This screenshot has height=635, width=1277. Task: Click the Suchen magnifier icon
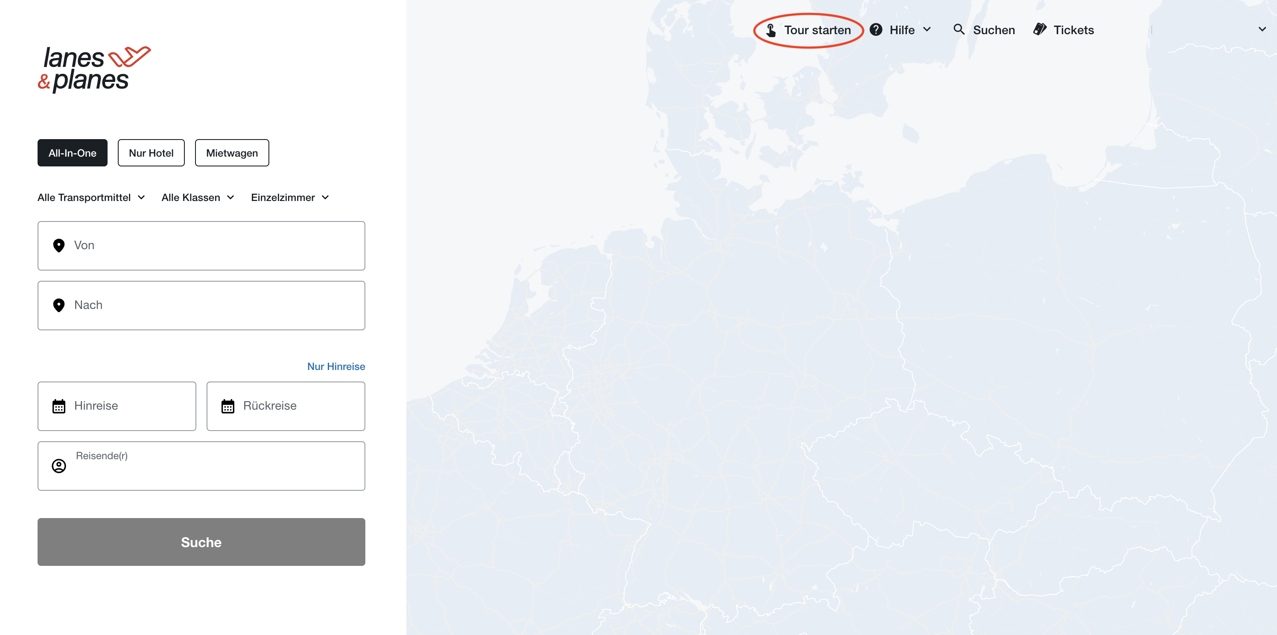[x=959, y=30]
